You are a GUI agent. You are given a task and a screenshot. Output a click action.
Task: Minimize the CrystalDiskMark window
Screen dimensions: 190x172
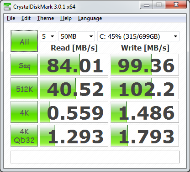[x=147, y=5]
